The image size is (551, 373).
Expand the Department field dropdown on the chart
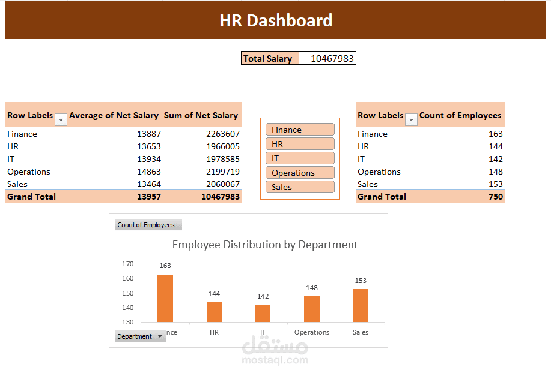(x=140, y=336)
